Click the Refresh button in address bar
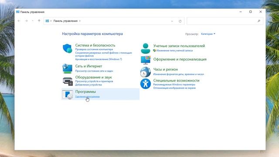Screen dimensions: 279x157 coord(180,21)
